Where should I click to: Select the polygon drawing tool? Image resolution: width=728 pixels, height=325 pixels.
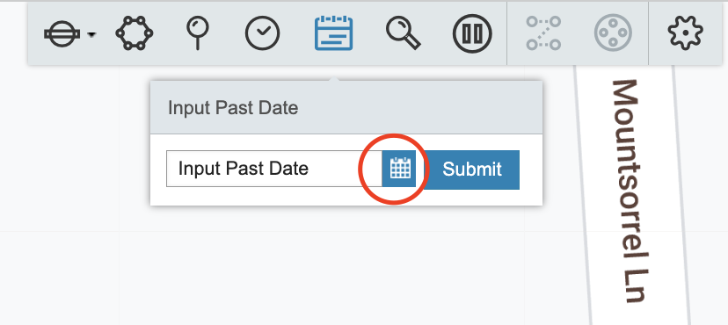pyautogui.click(x=135, y=33)
